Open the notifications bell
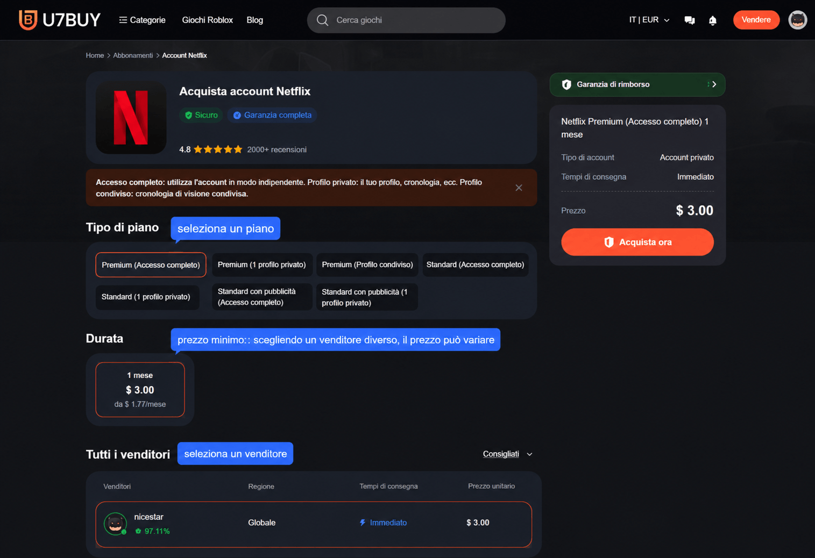The width and height of the screenshot is (815, 558). click(712, 20)
